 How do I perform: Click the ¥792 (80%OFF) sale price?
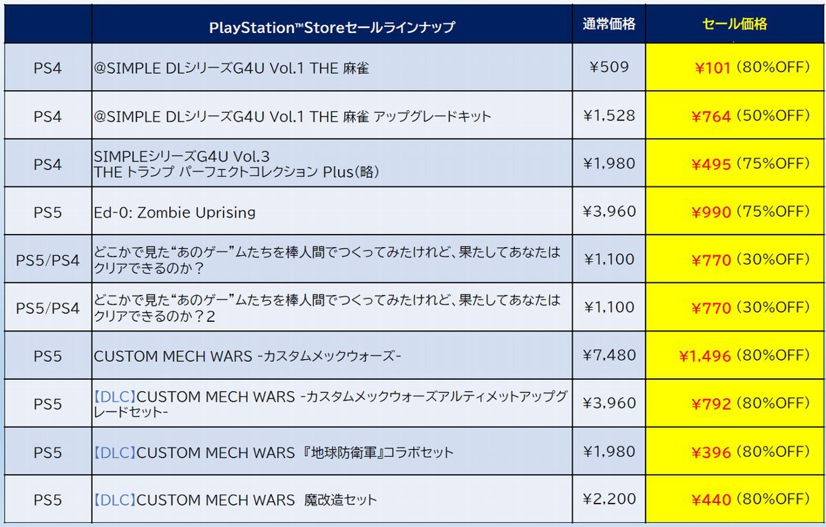point(750,403)
